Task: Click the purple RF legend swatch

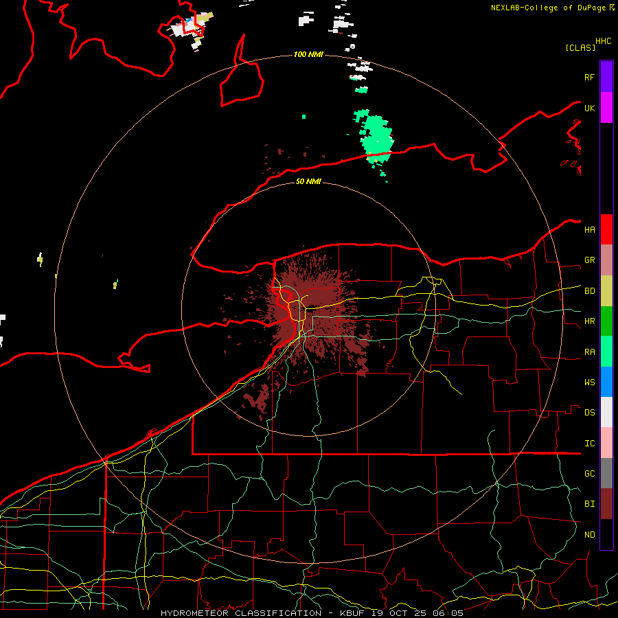Action: click(606, 76)
